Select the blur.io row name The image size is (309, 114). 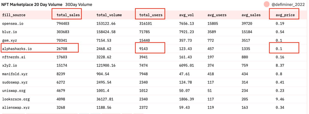[10, 32]
